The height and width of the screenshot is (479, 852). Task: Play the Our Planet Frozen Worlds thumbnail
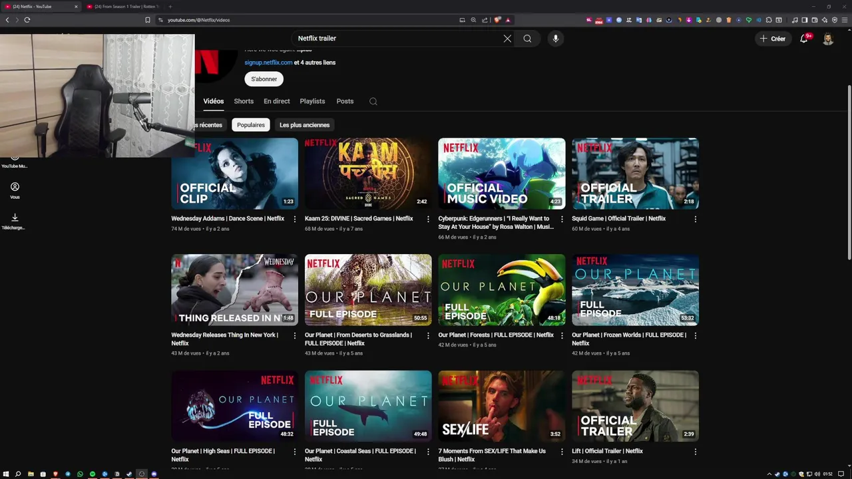click(635, 290)
